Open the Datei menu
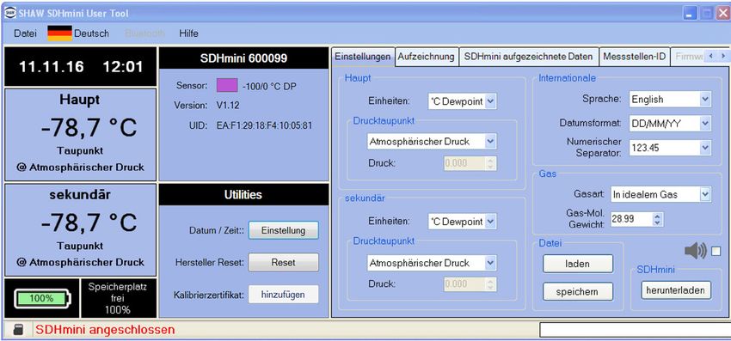This screenshot has width=731, height=341. (x=25, y=33)
